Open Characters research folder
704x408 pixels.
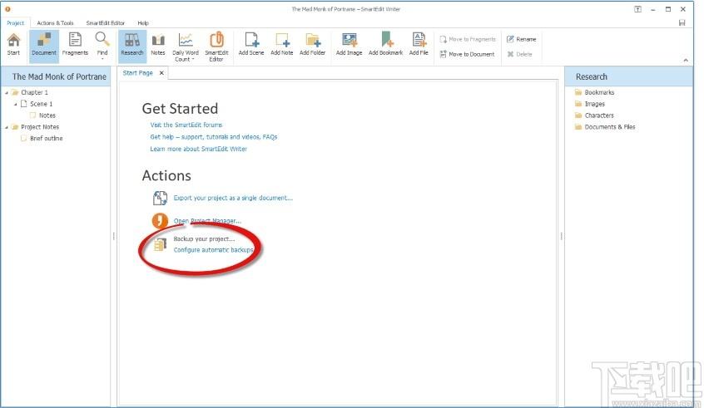tap(599, 116)
